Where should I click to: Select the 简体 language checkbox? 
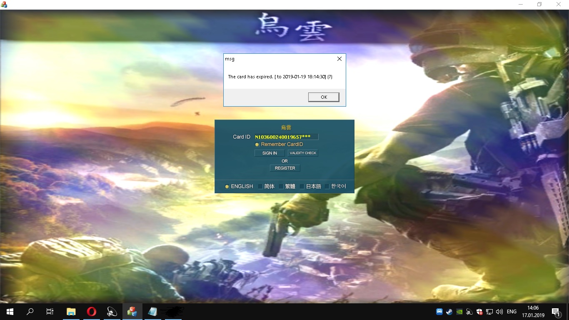pos(260,187)
